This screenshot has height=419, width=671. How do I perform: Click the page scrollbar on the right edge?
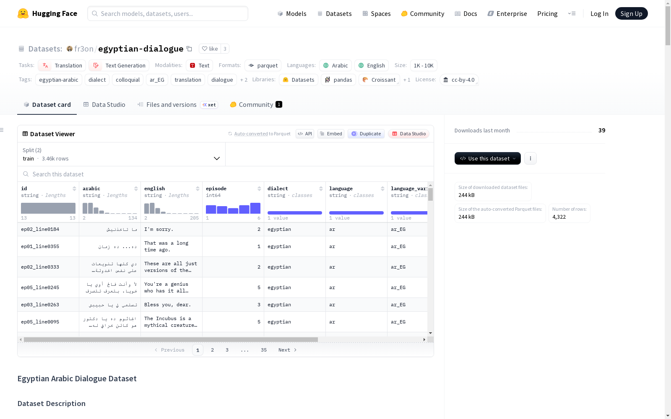click(x=668, y=25)
